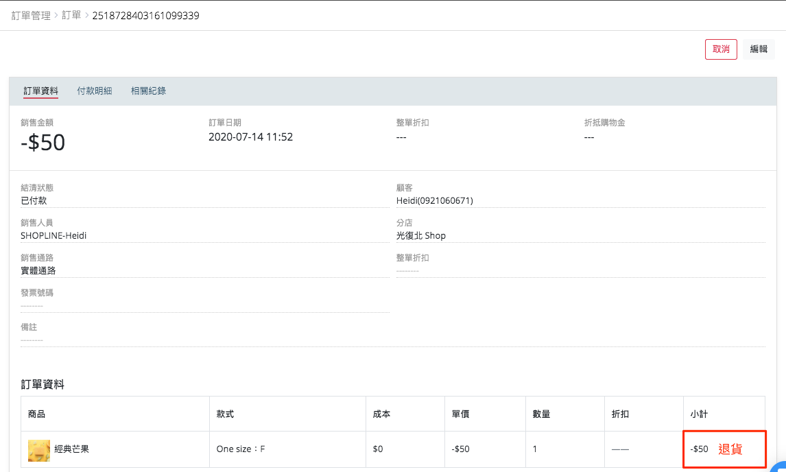786x472 pixels.
Task: Click the 經典芒果 product name
Action: (x=72, y=449)
